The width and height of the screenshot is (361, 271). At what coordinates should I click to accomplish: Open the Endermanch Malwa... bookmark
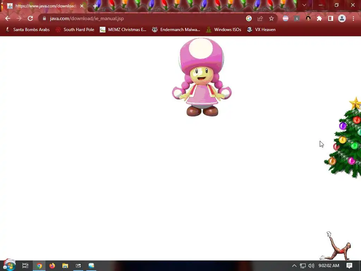point(176,30)
